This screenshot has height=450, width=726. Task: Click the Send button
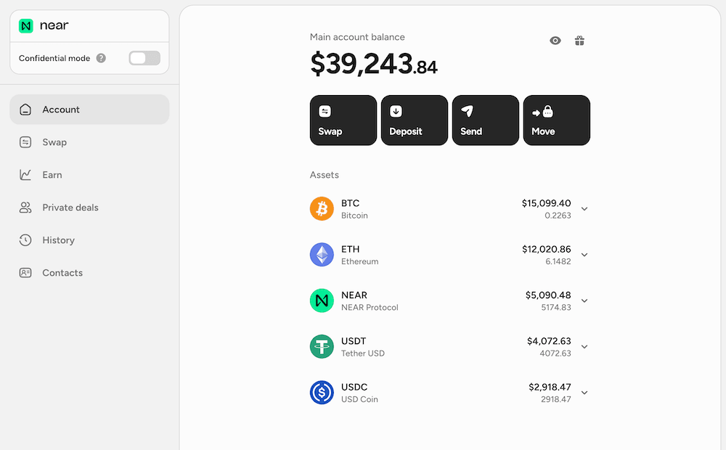click(x=486, y=120)
